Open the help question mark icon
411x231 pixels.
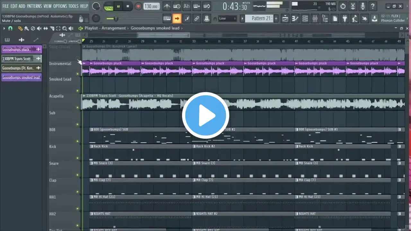pyautogui.click(x=373, y=6)
